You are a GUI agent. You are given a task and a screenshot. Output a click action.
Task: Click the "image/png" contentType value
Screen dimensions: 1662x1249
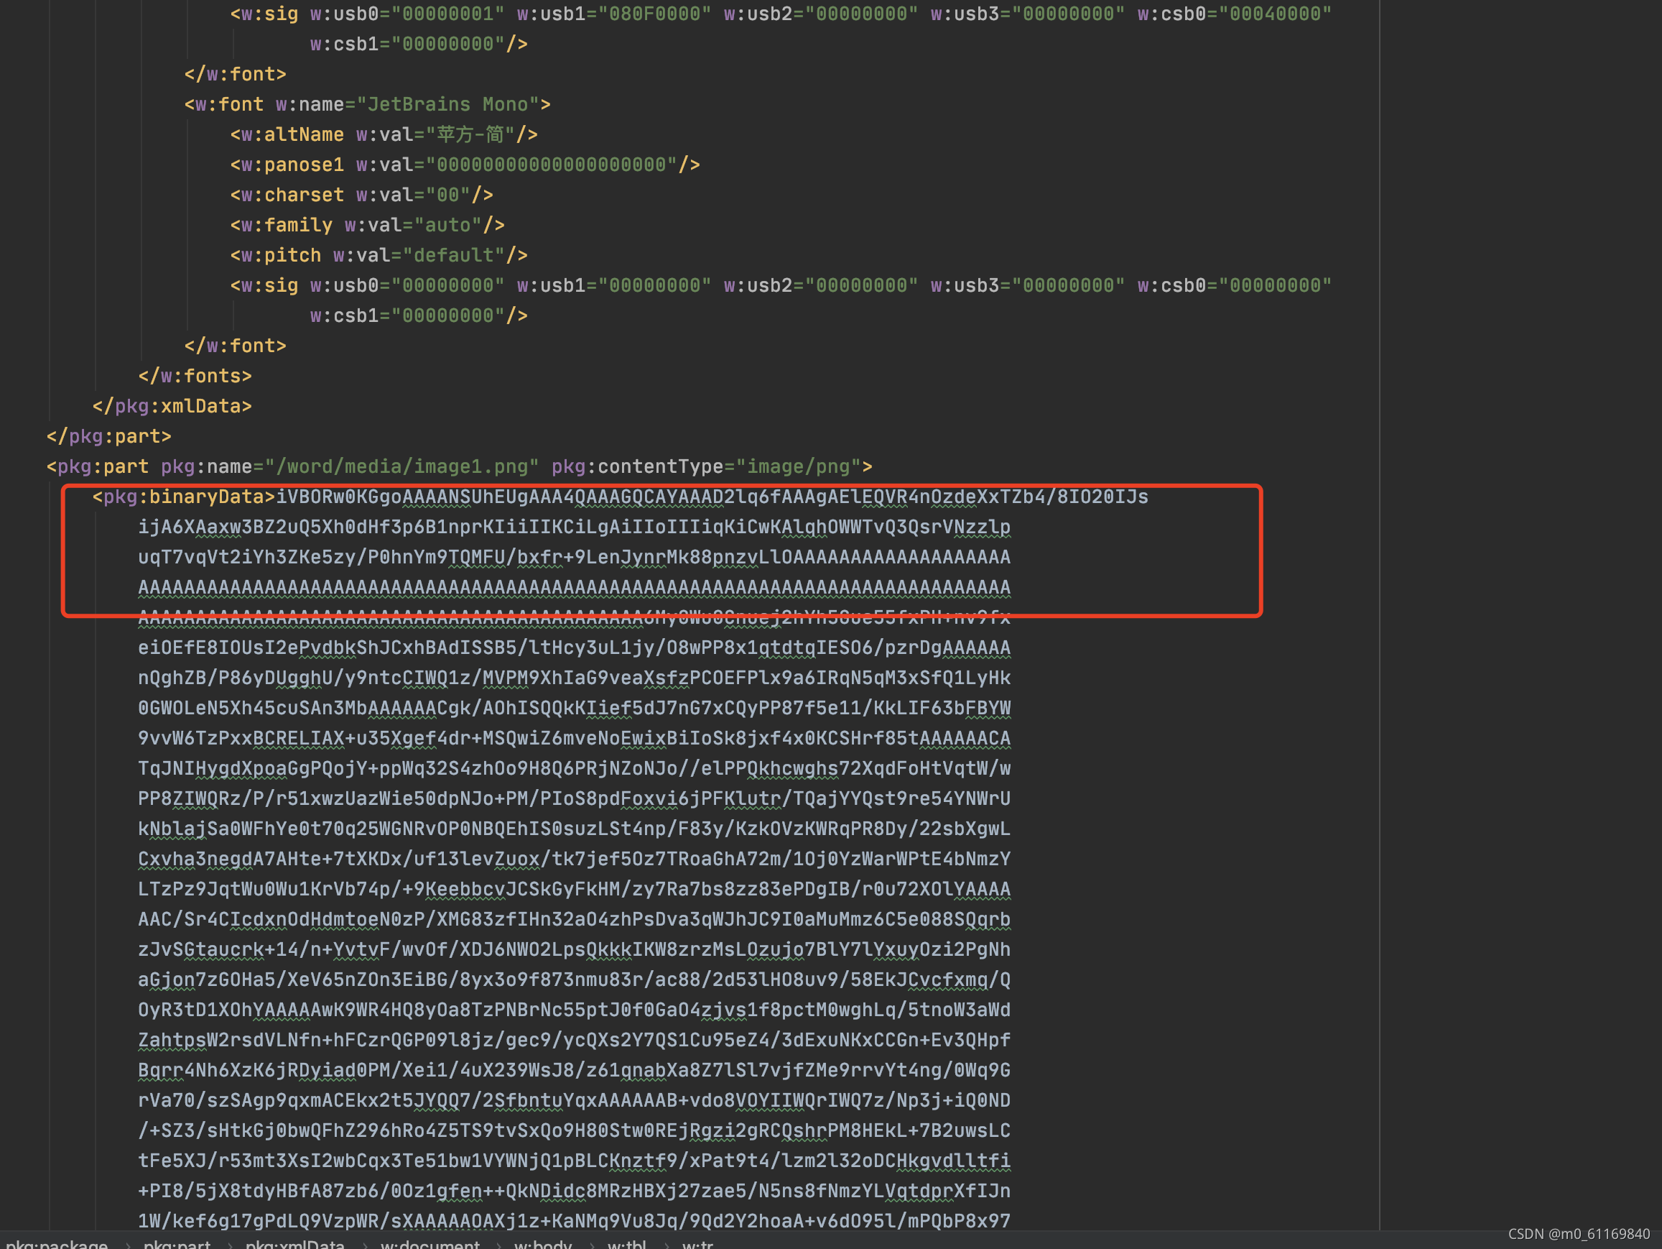click(798, 467)
